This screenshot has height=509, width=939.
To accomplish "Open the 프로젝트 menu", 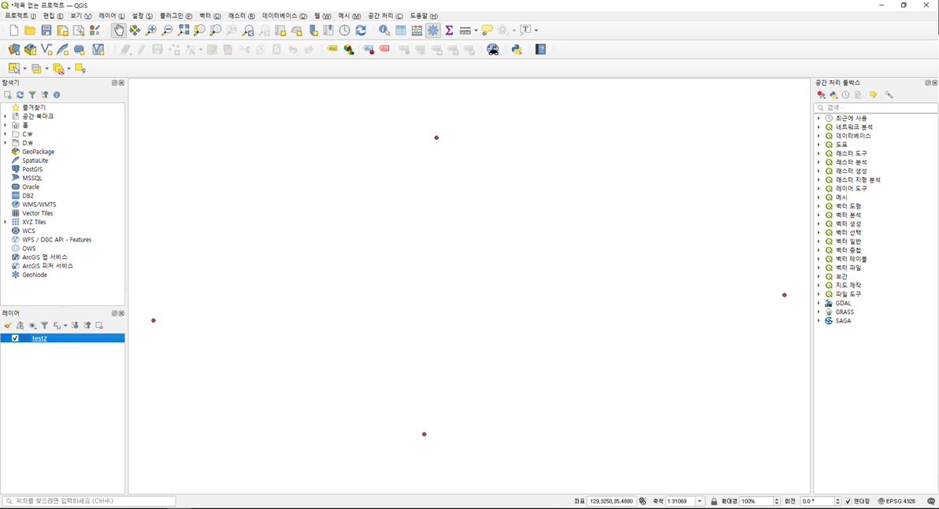I will point(20,16).
